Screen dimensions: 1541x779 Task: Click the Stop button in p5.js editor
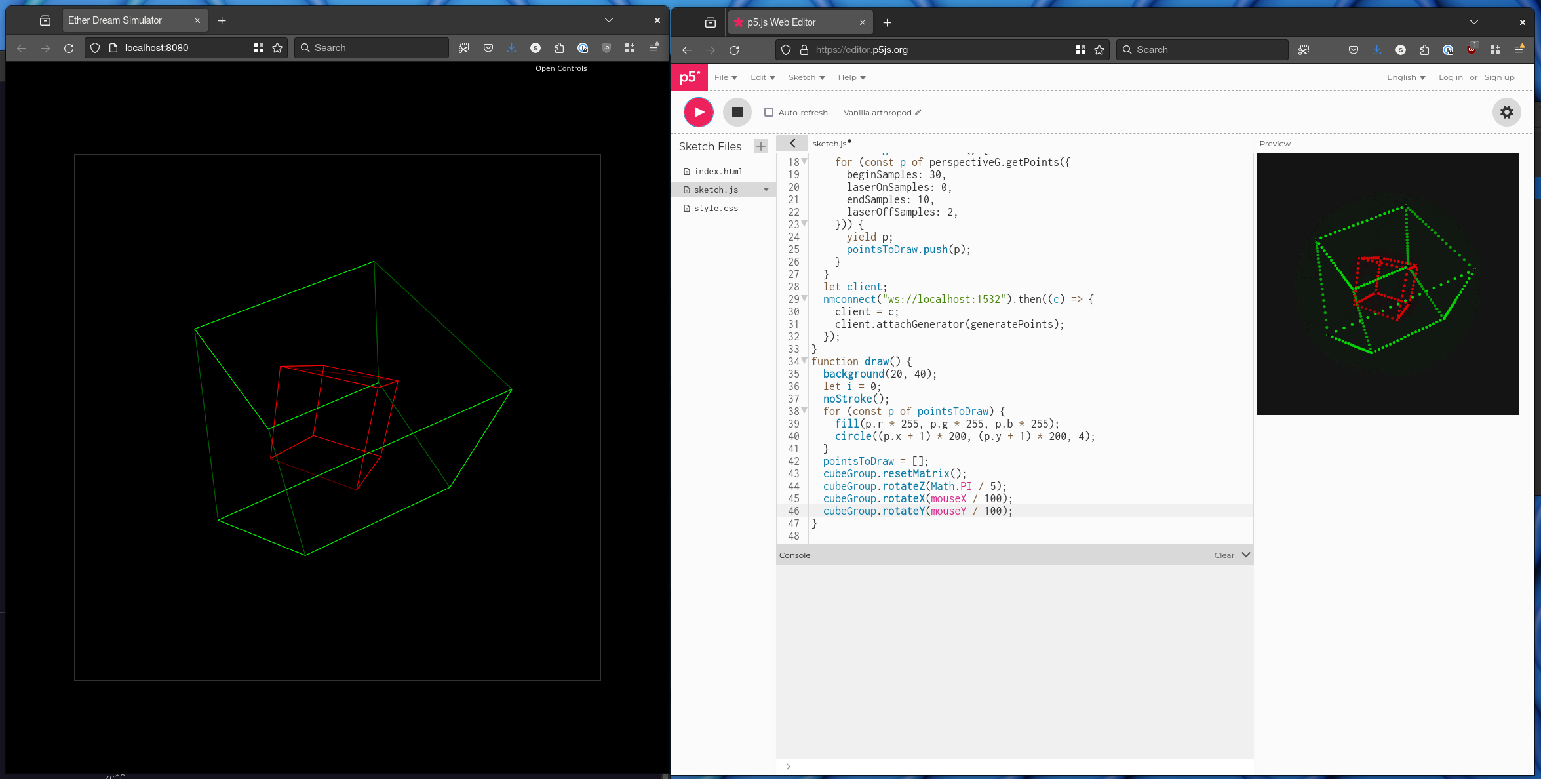(x=737, y=111)
